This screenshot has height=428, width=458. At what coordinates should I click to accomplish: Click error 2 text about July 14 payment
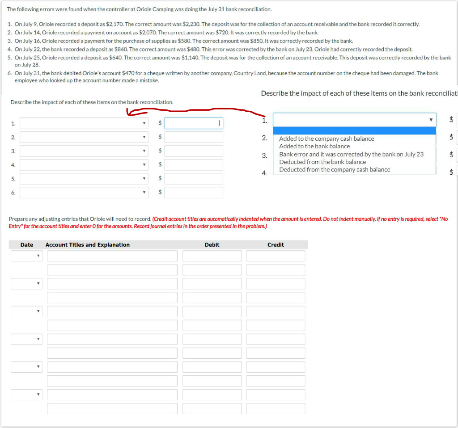pyautogui.click(x=166, y=32)
